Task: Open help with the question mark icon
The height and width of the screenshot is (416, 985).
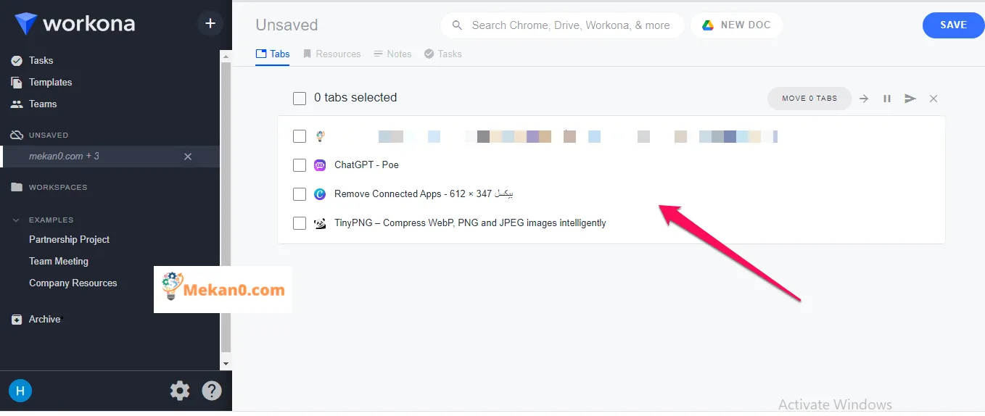Action: tap(212, 391)
